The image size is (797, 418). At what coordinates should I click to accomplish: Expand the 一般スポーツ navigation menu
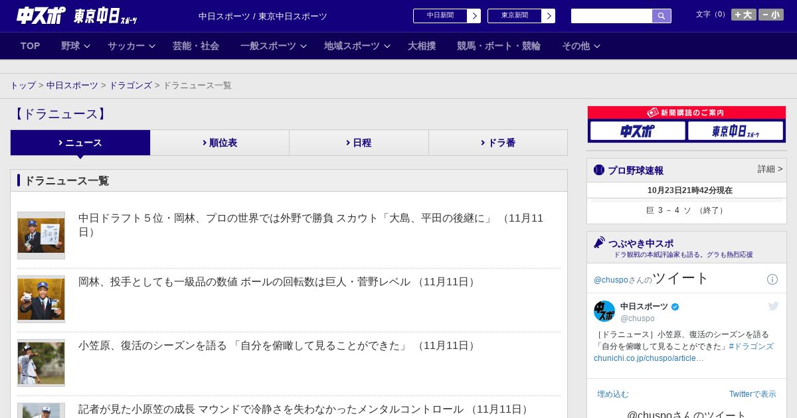click(274, 46)
